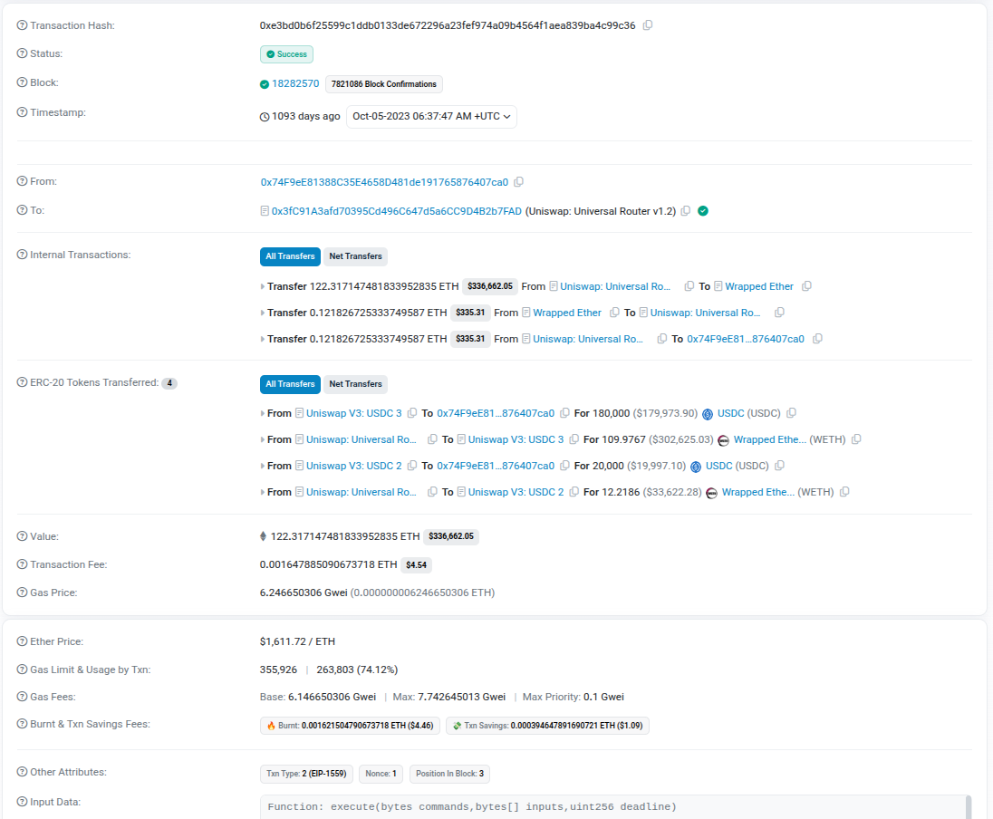This screenshot has height=819, width=993.
Task: Click the Input Data help icon
Action: 22,801
